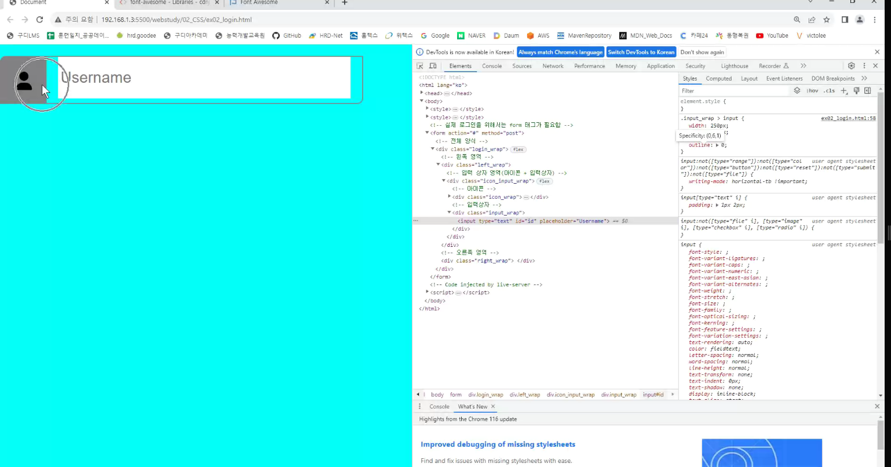Switch to drawer Console tab

(x=439, y=407)
